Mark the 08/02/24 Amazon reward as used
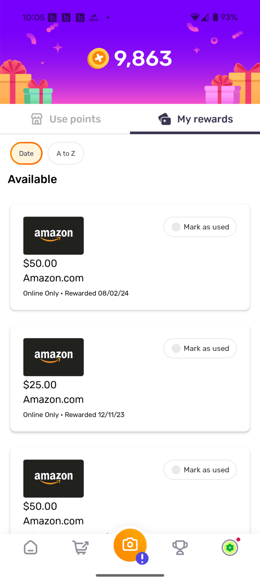 (x=200, y=227)
